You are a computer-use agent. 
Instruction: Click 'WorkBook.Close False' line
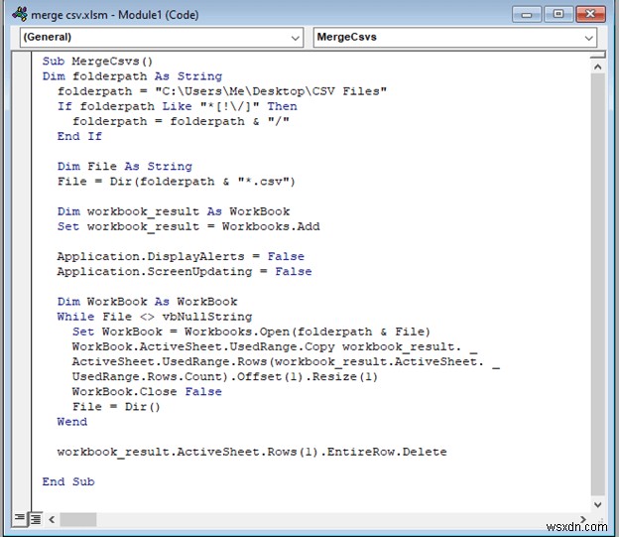pos(147,392)
